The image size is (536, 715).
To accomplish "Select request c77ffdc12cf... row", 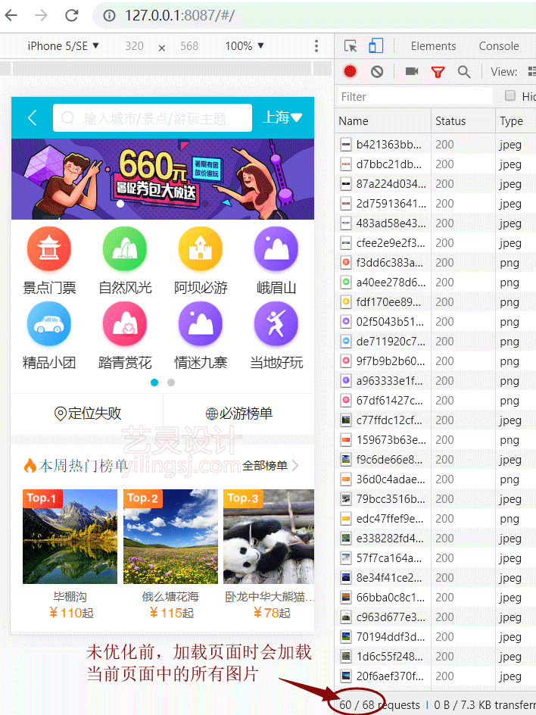I will (x=435, y=420).
